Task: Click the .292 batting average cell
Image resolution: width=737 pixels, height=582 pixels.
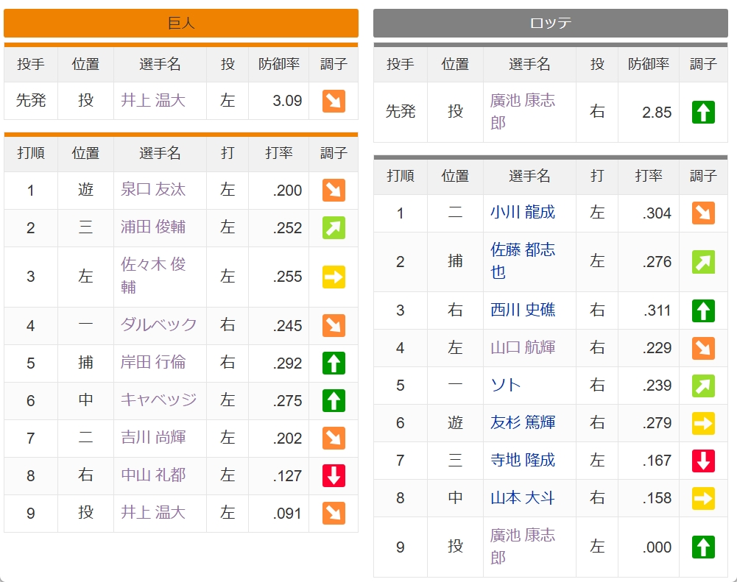Action: (x=279, y=363)
